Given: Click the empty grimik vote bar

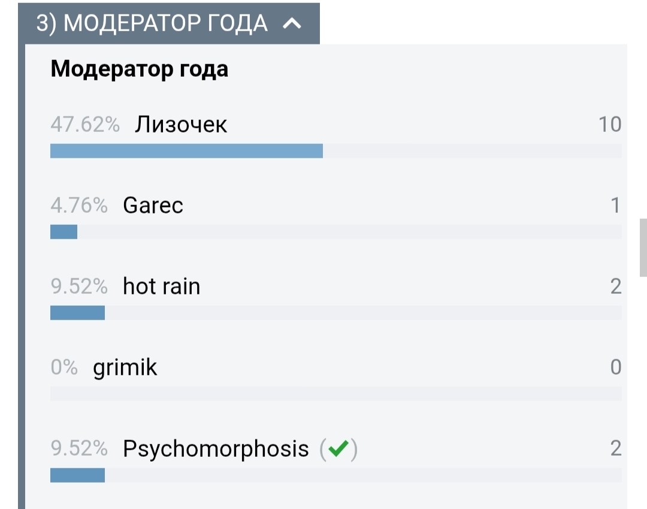Looking at the screenshot, I should tap(335, 394).
